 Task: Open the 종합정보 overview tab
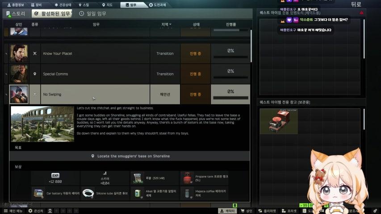pyautogui.click(x=16, y=5)
